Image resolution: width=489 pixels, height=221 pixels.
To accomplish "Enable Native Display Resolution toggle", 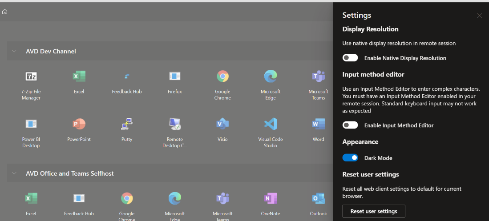I will [350, 58].
